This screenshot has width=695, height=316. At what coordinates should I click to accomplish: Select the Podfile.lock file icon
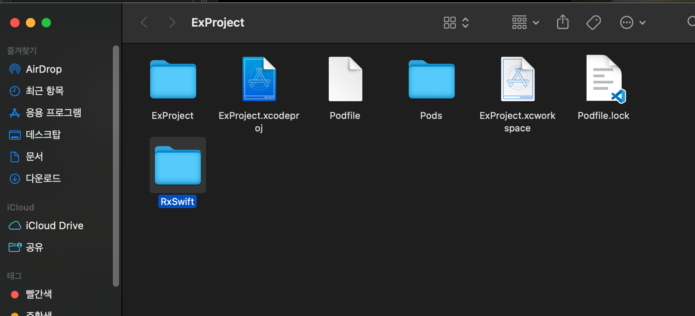click(x=605, y=79)
